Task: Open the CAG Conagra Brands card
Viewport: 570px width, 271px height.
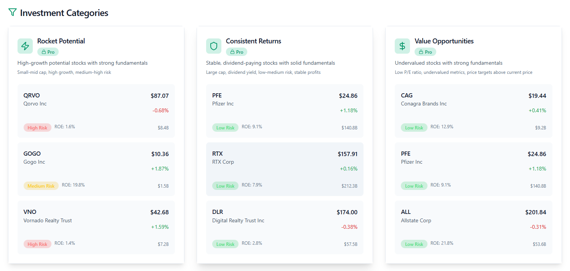Action: click(x=473, y=111)
